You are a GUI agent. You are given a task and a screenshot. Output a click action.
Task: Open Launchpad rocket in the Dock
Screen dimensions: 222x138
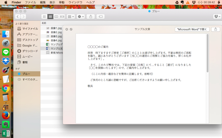click(6, 43)
